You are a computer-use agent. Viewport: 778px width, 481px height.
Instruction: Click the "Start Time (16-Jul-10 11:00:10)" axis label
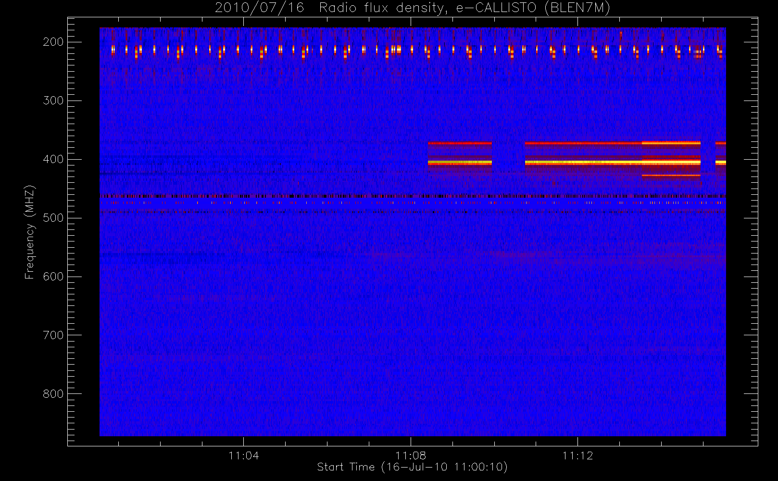[x=413, y=467]
